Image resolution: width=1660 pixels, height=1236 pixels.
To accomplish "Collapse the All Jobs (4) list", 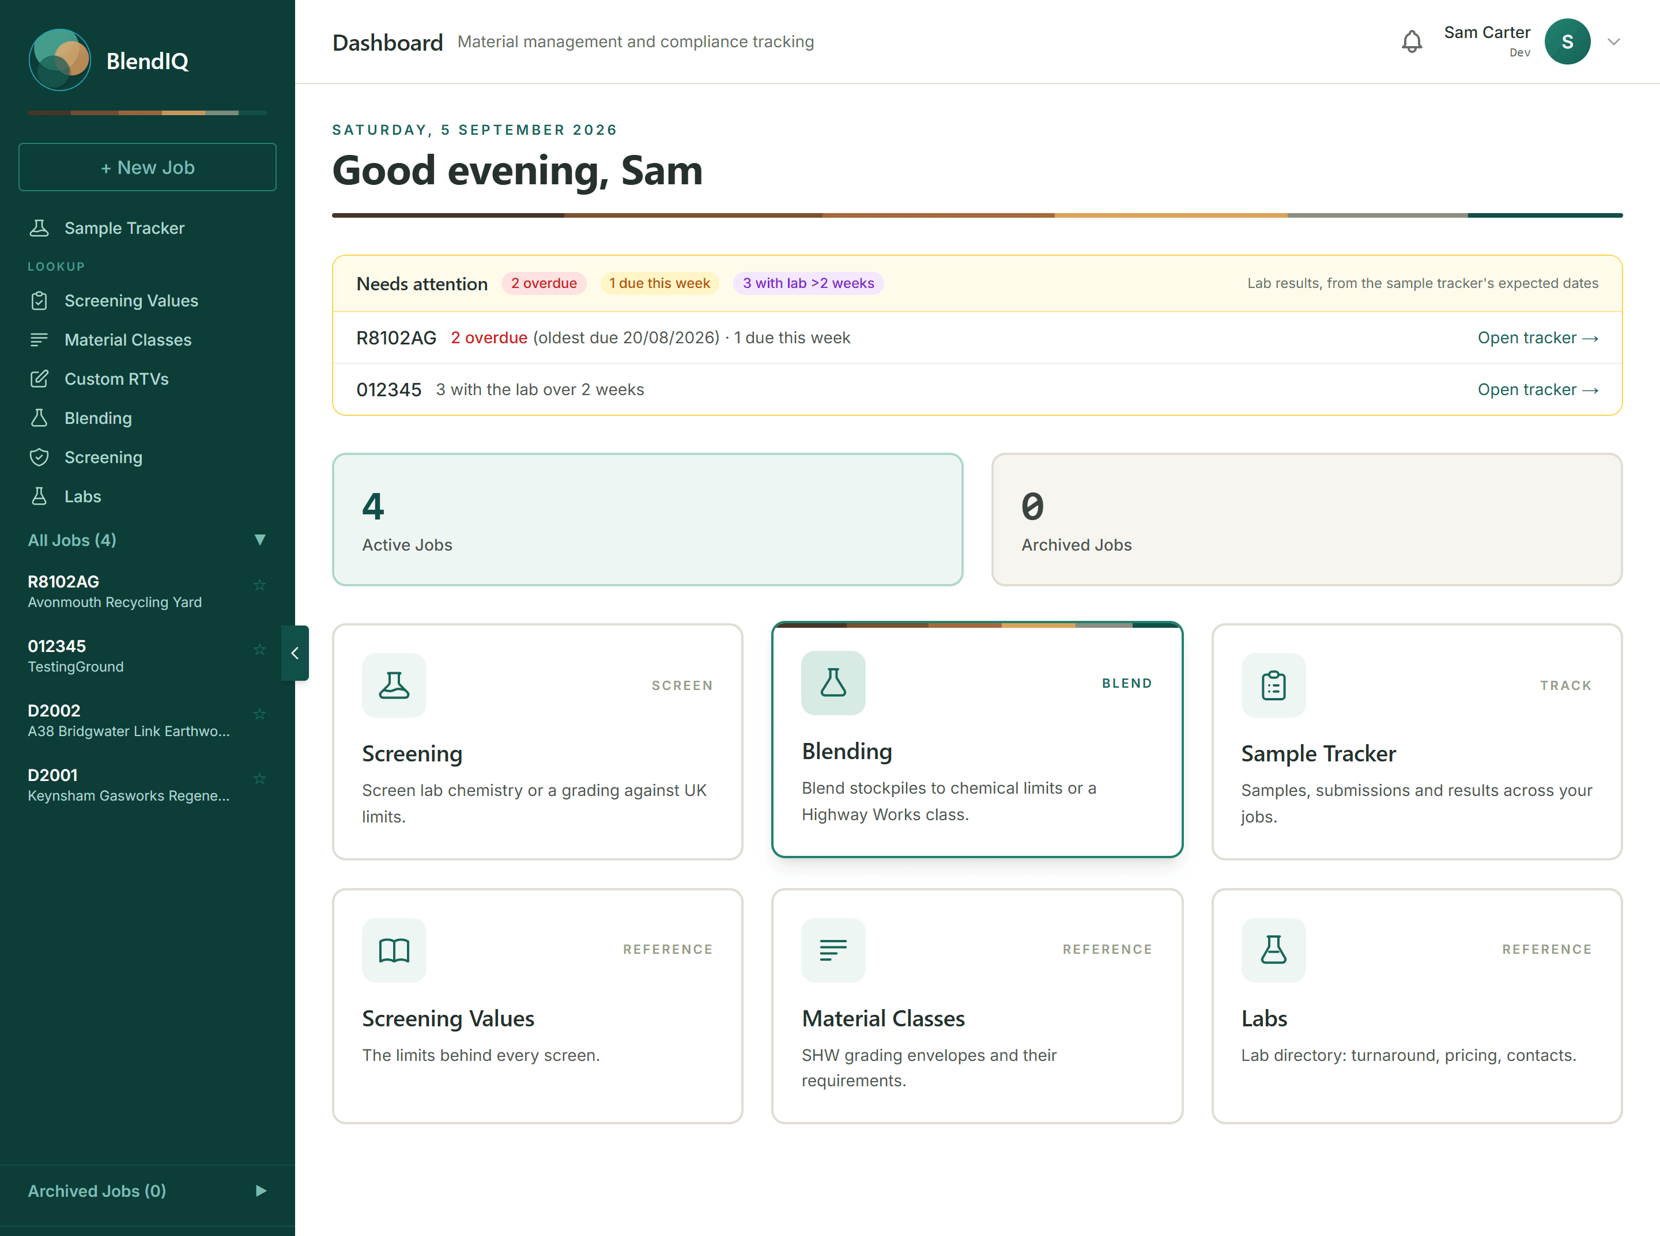I will (x=260, y=540).
